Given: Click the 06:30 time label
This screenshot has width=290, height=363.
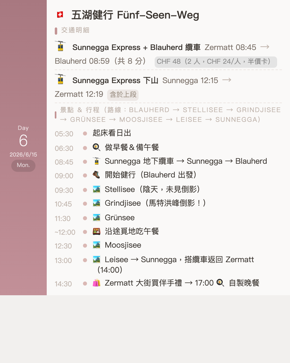Looking at the screenshot, I should [64, 148].
